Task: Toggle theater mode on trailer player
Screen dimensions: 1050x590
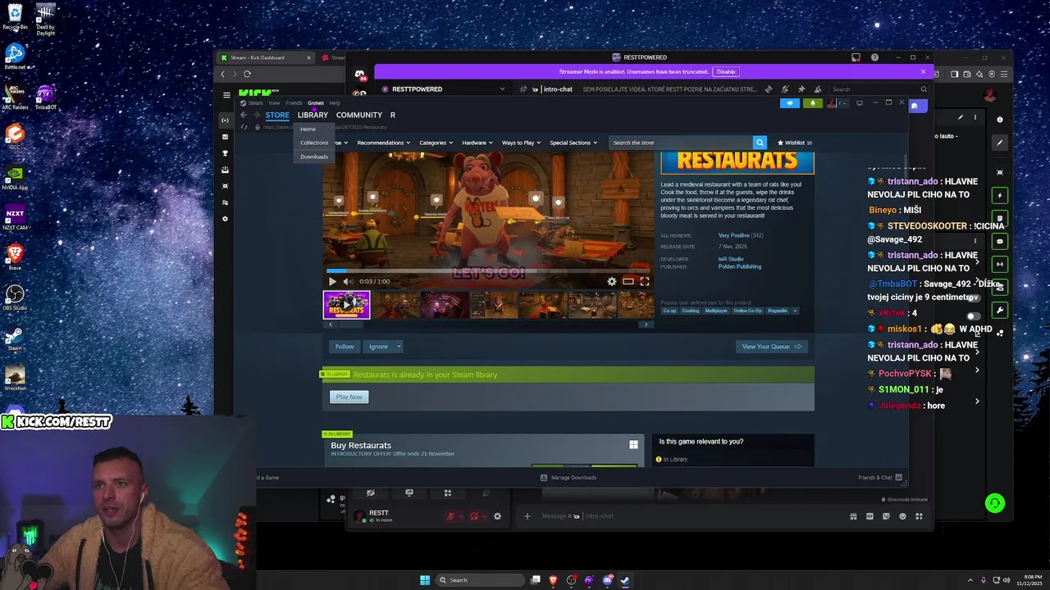Action: coord(628,281)
